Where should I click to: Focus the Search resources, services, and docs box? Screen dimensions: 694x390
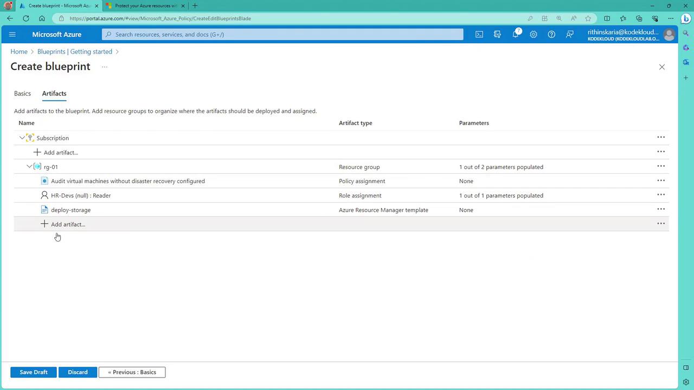282,34
